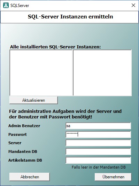Viewport: 139px width, 186px height.
Task: Click the 'Artikelstamm DB' label
Action: tap(25, 160)
